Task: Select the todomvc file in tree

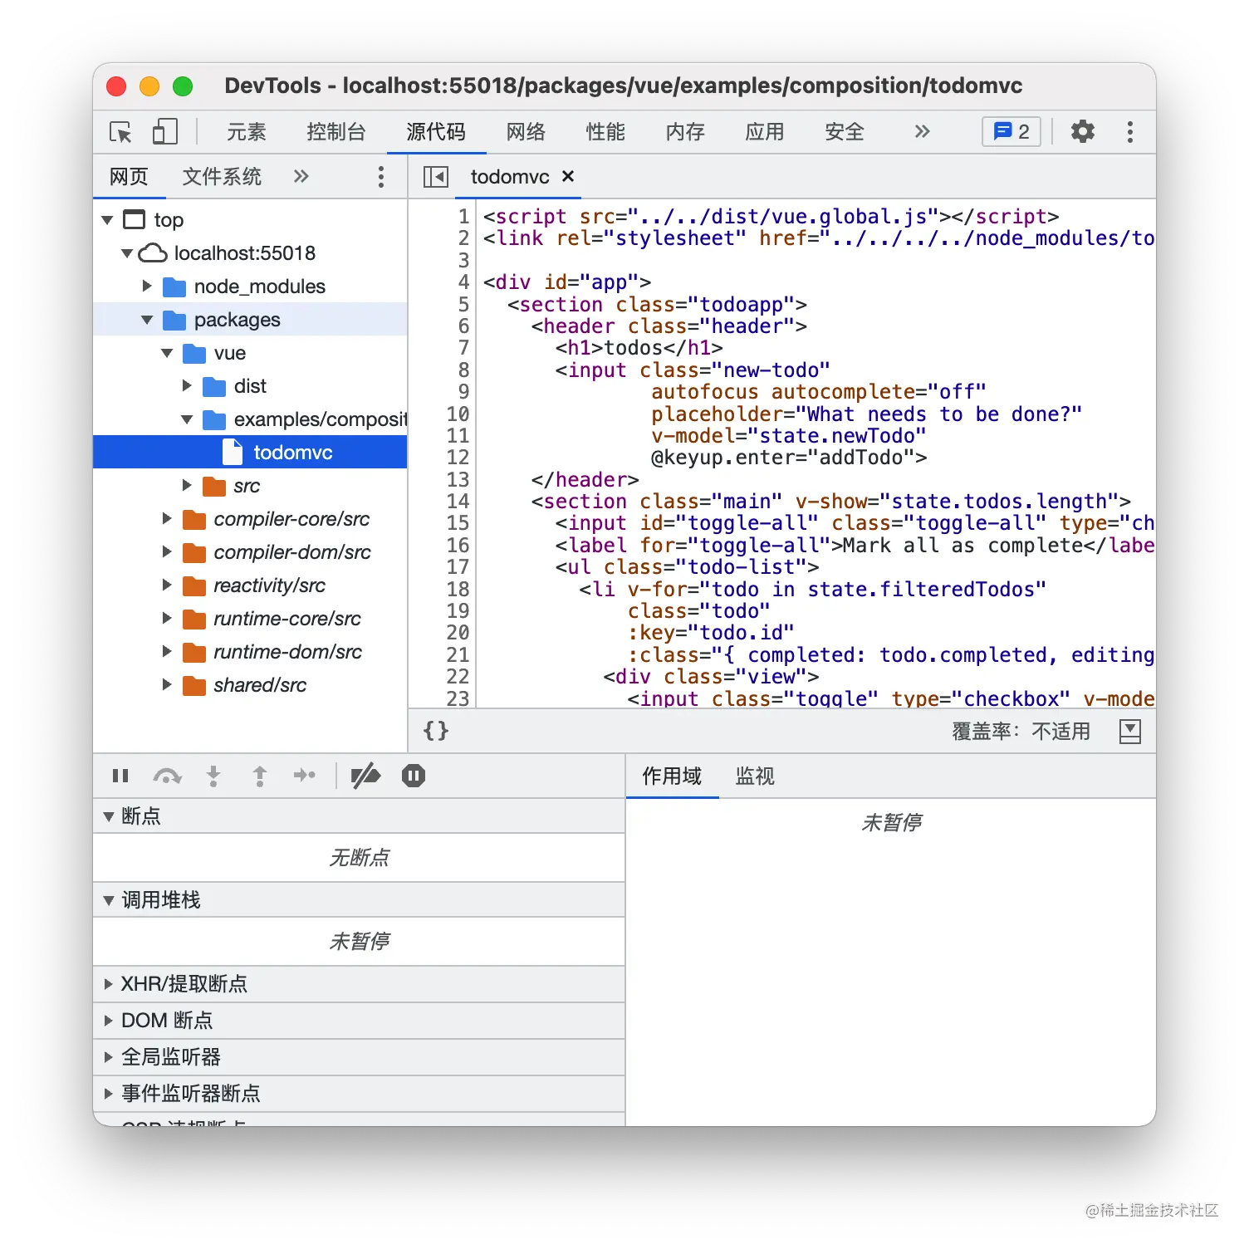Action: [x=250, y=453]
